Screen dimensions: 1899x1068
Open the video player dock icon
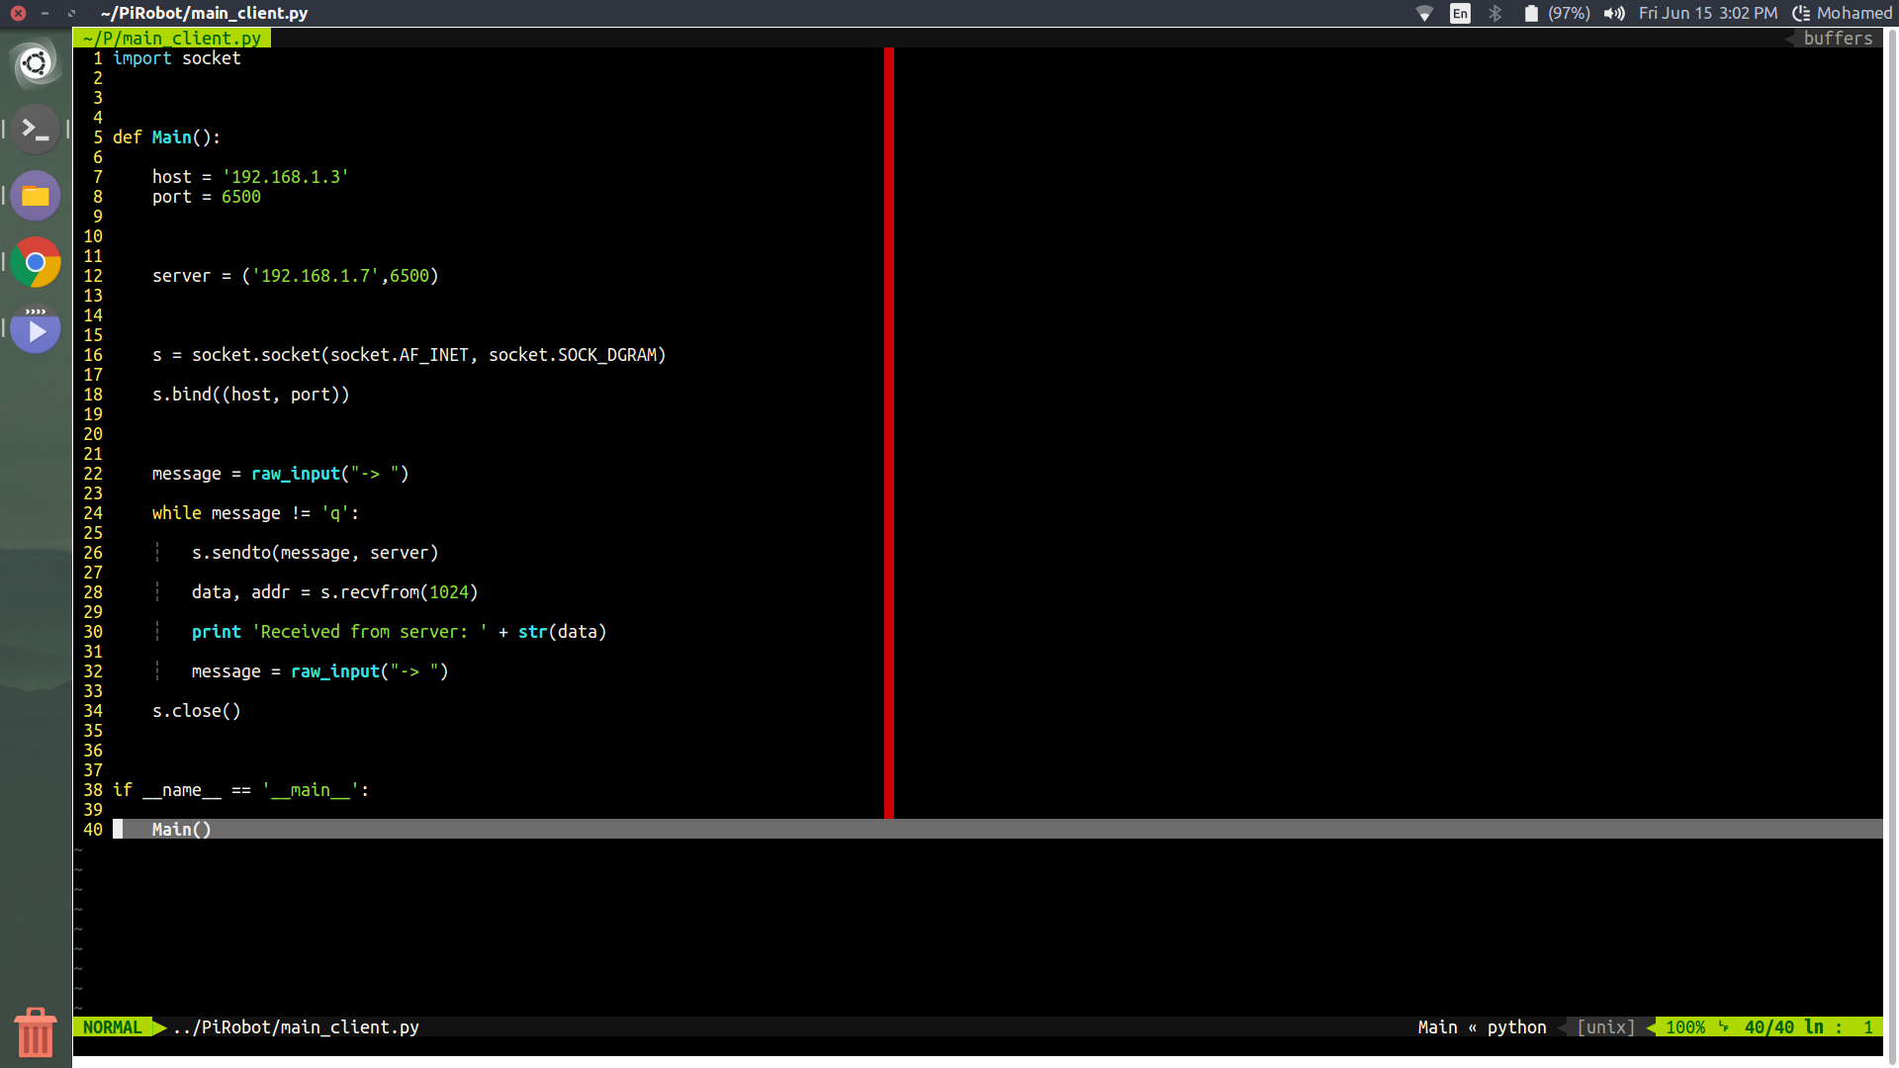[36, 329]
